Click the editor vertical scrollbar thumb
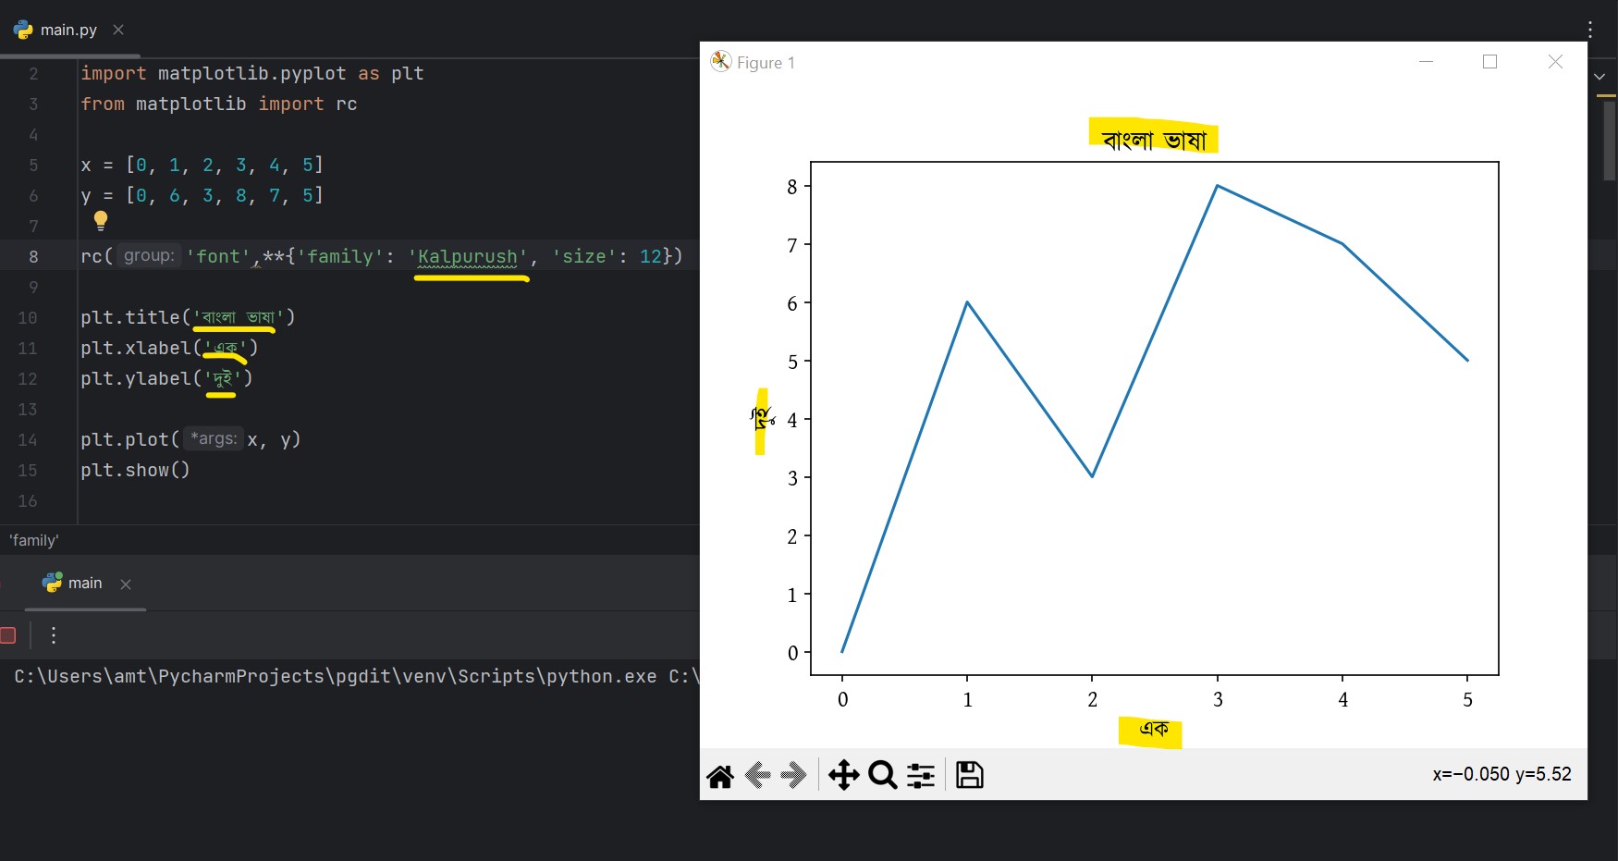Viewport: 1618px width, 861px height. point(1609,139)
